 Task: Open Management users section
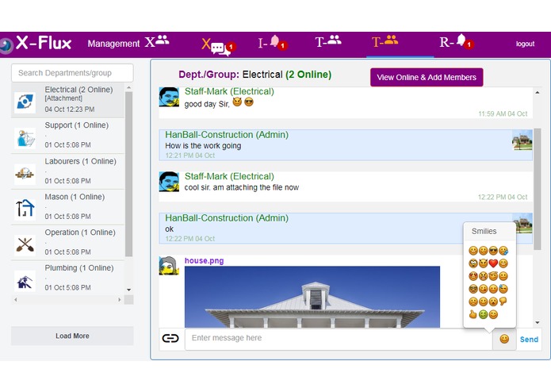coord(128,43)
